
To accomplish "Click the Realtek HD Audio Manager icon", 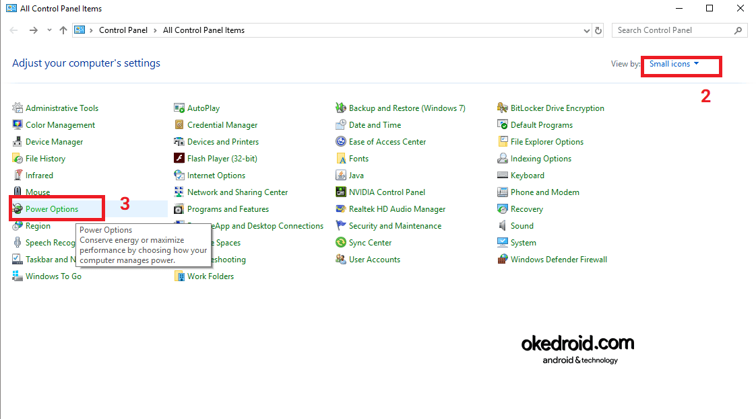I will pos(341,208).
